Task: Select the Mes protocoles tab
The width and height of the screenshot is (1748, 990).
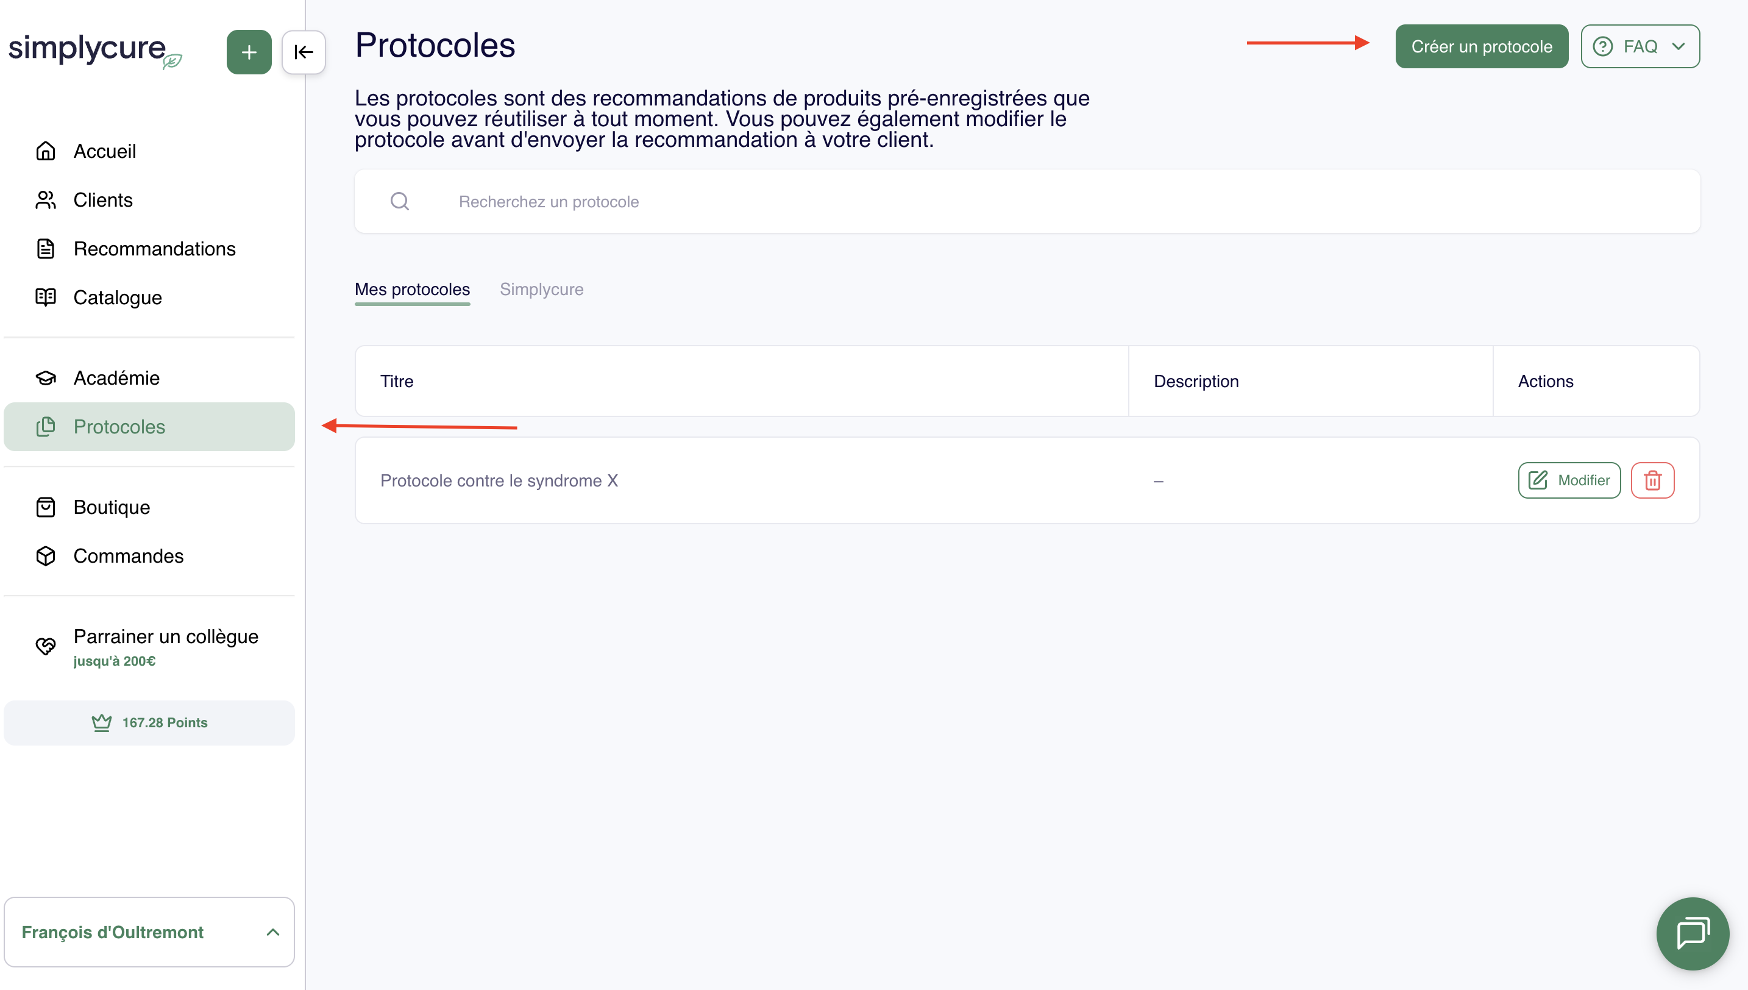Action: (412, 290)
